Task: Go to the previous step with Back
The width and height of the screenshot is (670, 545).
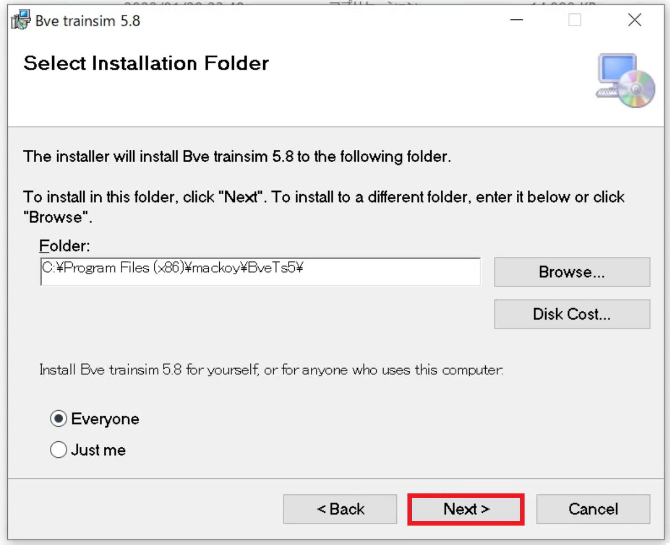Action: click(x=340, y=509)
